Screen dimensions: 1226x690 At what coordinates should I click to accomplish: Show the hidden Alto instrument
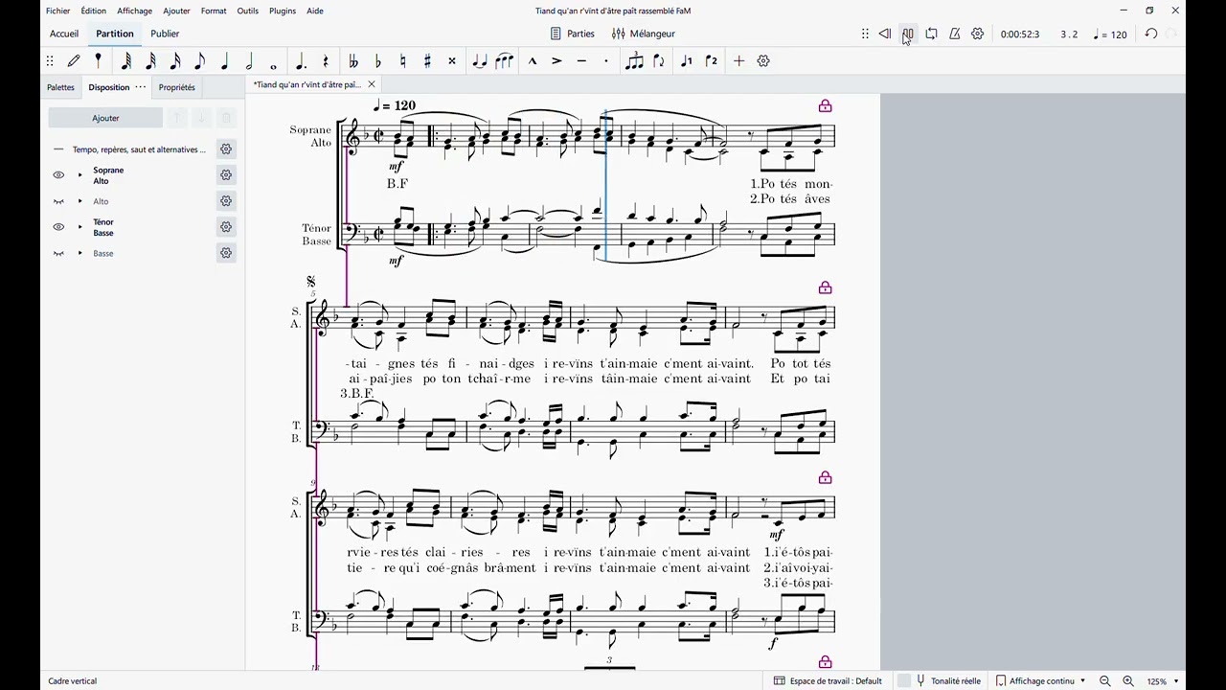point(58,201)
